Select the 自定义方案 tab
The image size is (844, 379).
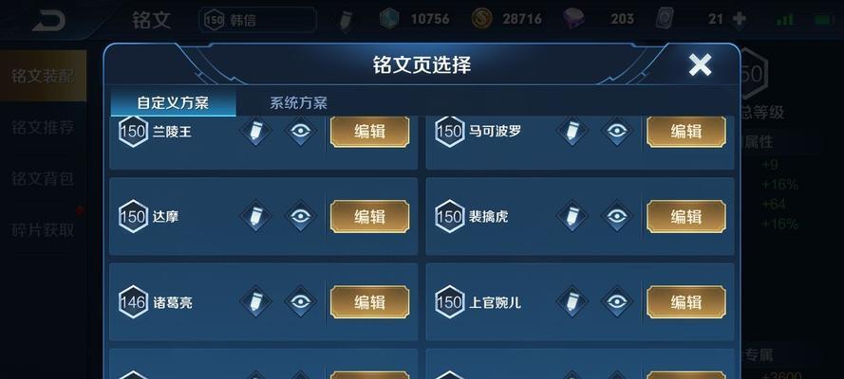click(x=173, y=102)
